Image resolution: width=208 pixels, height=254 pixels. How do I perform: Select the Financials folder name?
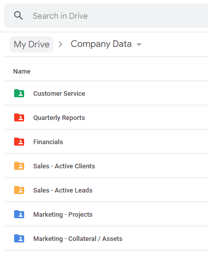click(48, 142)
